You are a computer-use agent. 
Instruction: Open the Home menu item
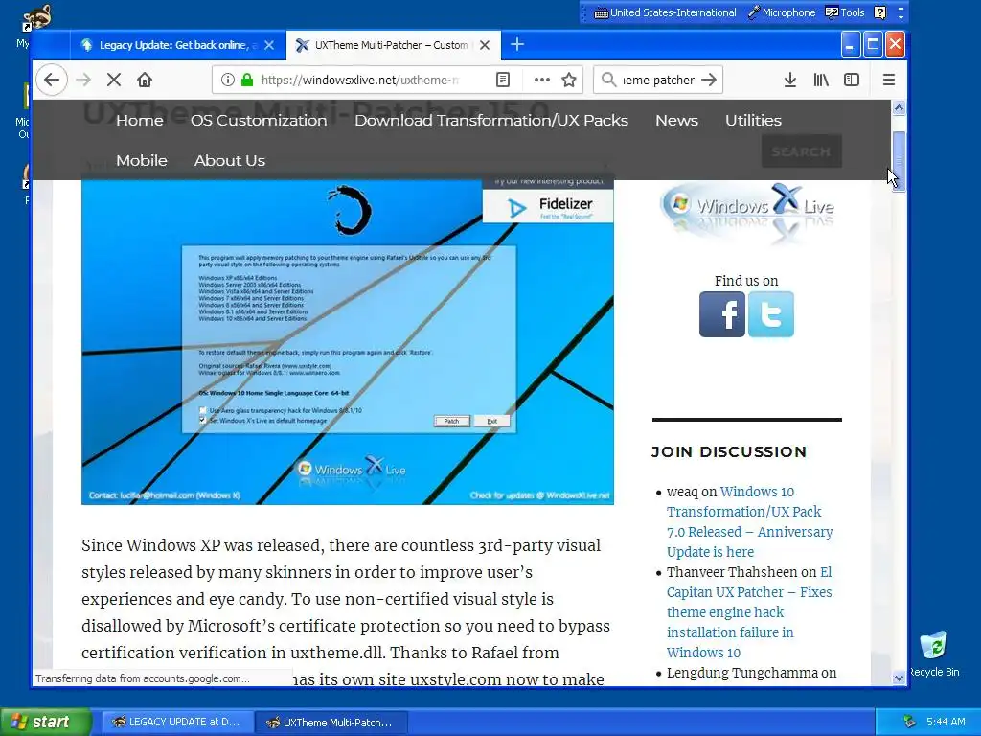tap(140, 120)
